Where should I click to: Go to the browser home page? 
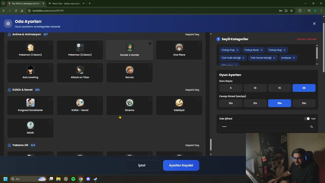pyautogui.click(x=22, y=11)
